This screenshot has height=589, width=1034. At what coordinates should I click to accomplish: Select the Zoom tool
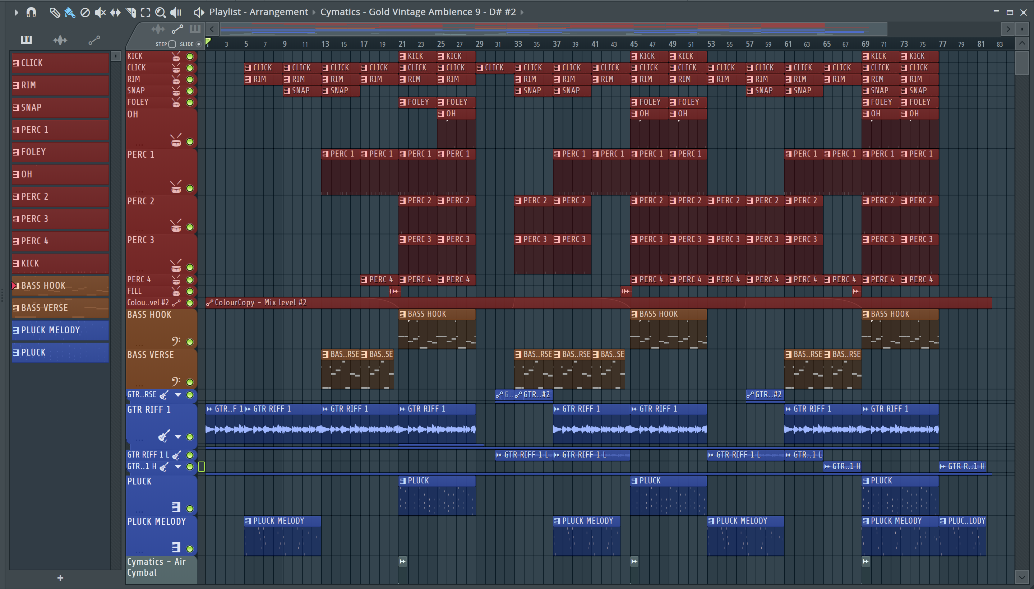point(161,13)
